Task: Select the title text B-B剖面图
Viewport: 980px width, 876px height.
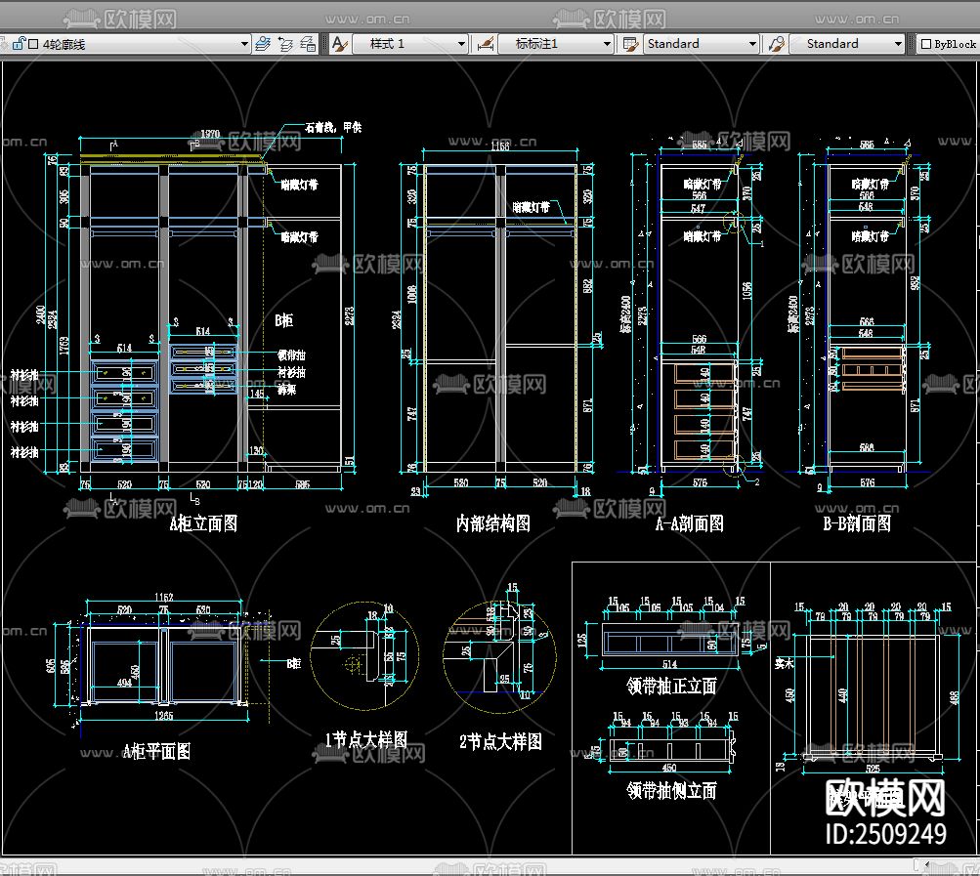Action: click(857, 523)
